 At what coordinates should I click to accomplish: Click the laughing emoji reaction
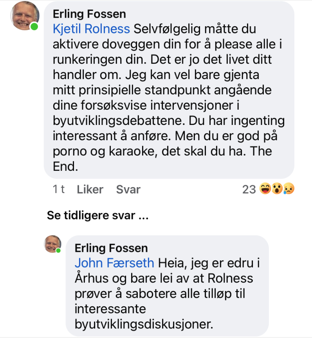[265, 190]
